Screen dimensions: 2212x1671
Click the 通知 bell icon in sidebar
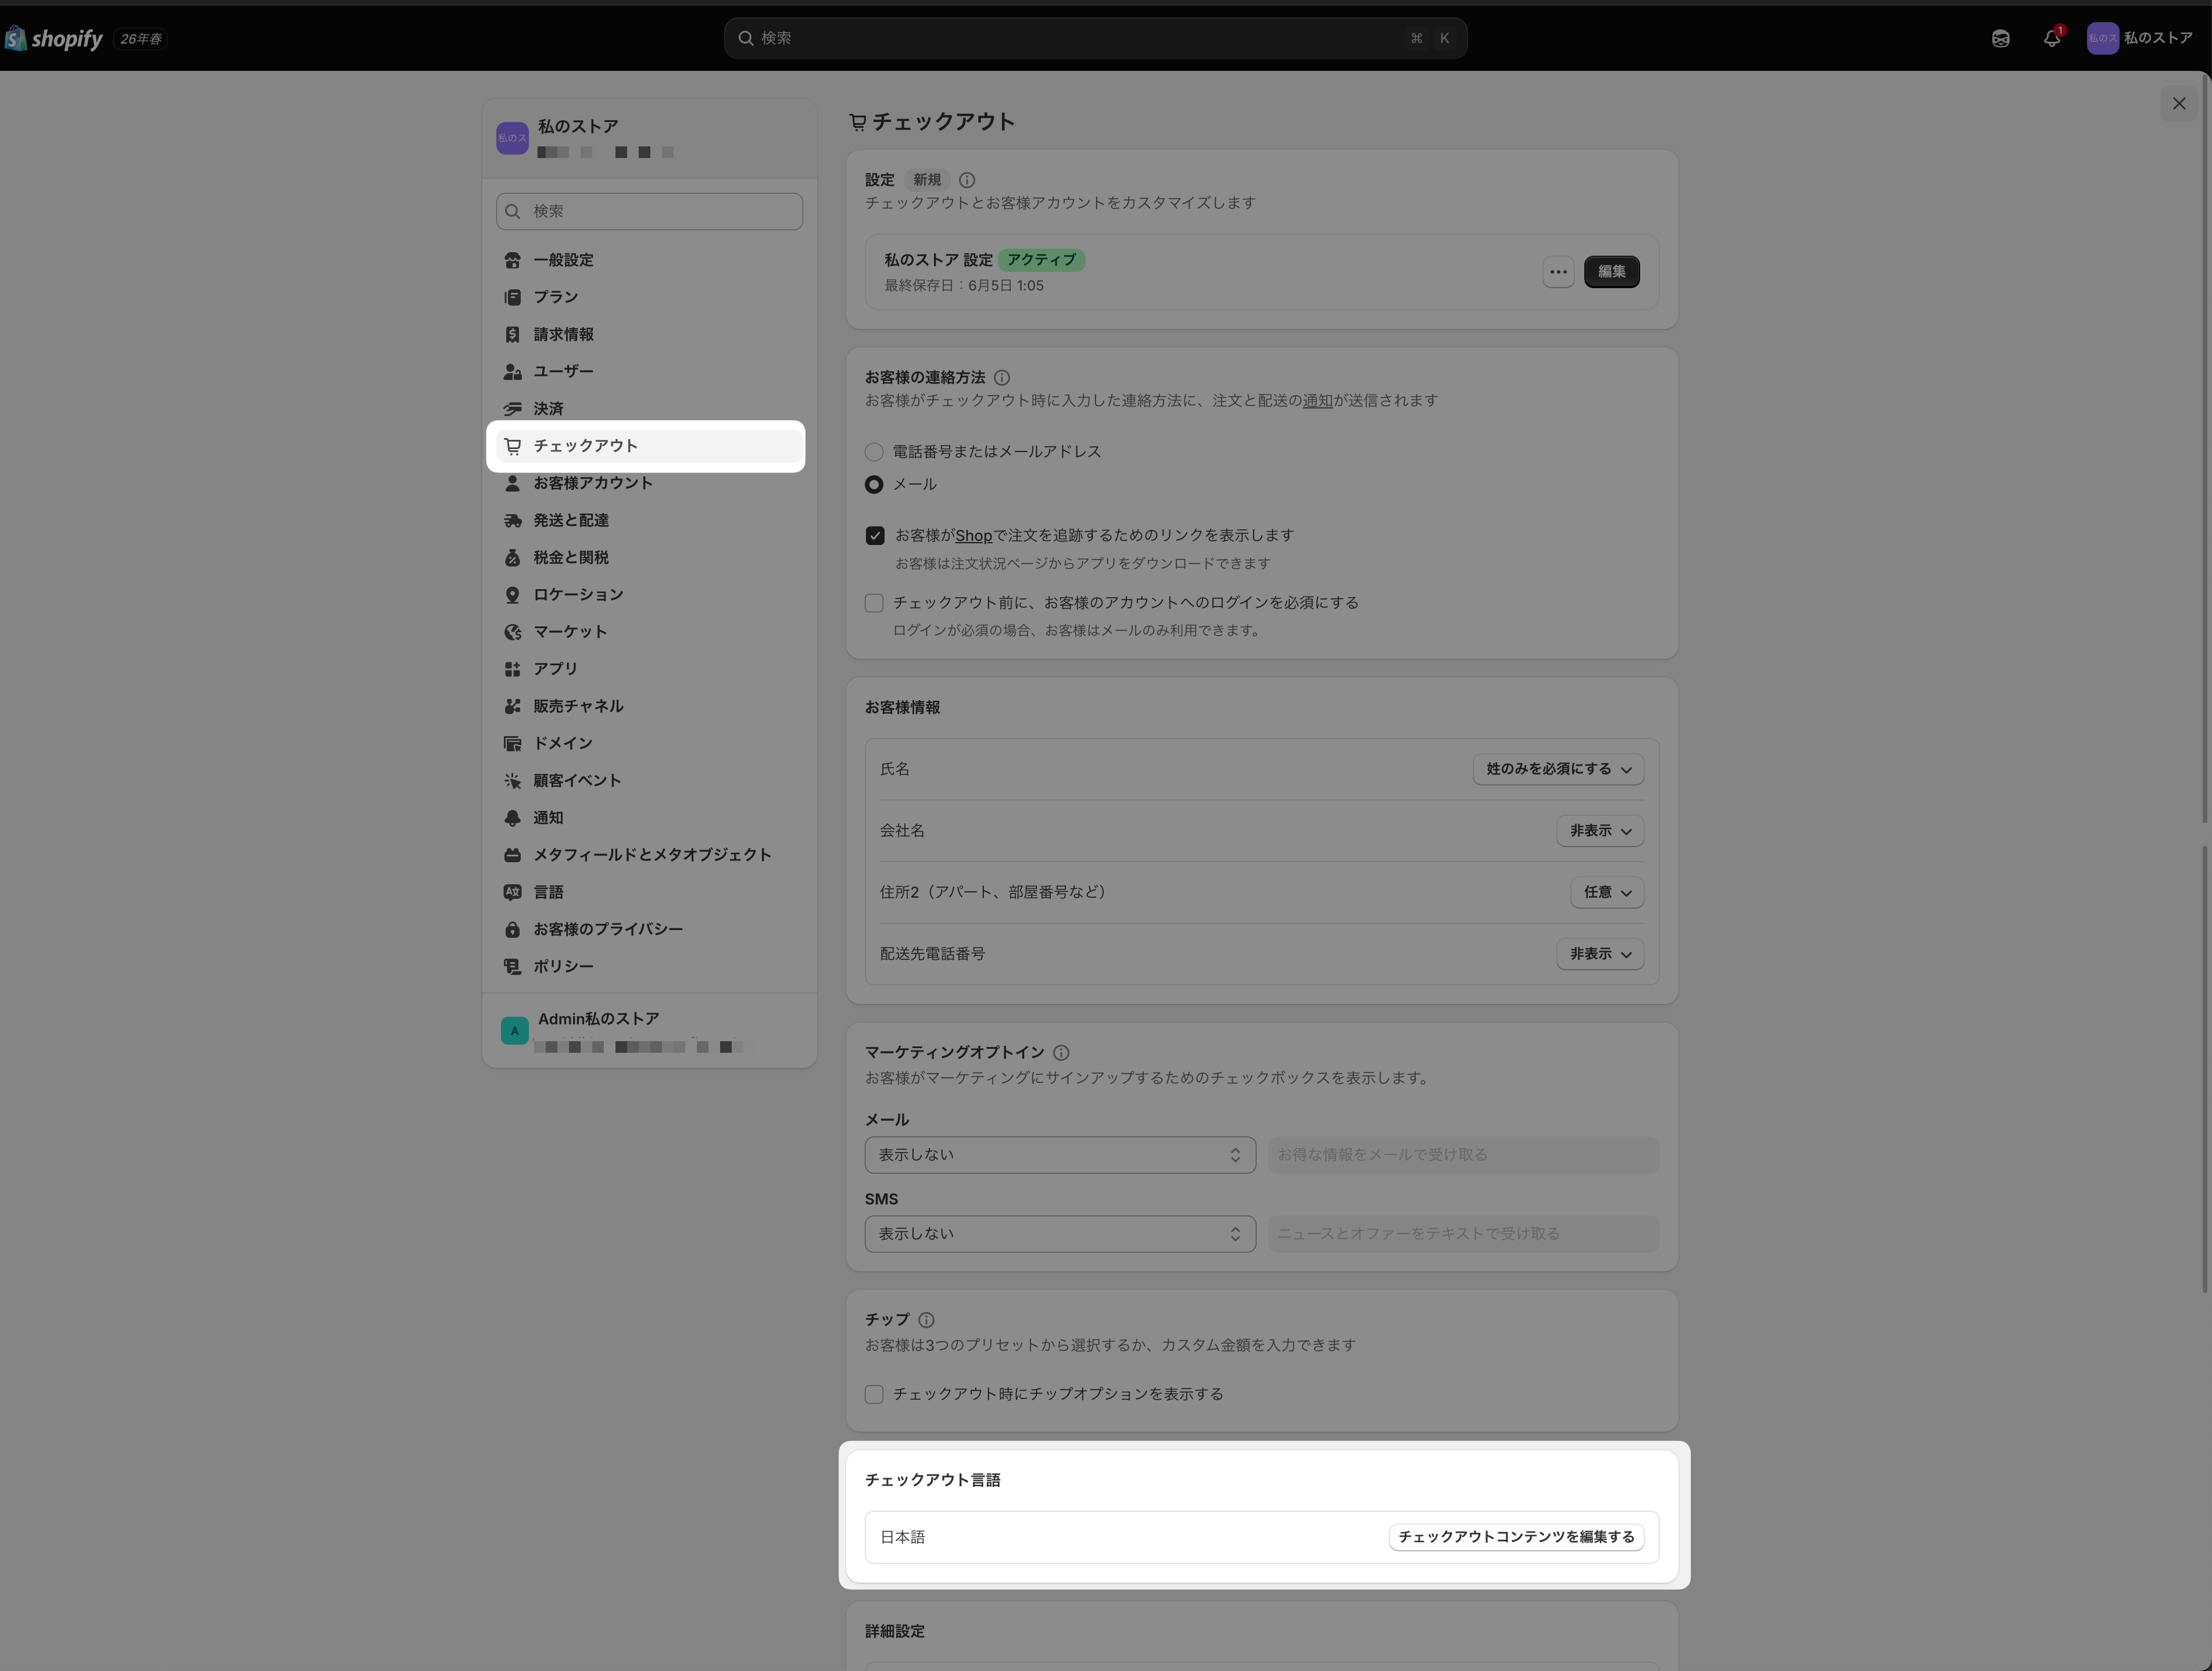(512, 817)
